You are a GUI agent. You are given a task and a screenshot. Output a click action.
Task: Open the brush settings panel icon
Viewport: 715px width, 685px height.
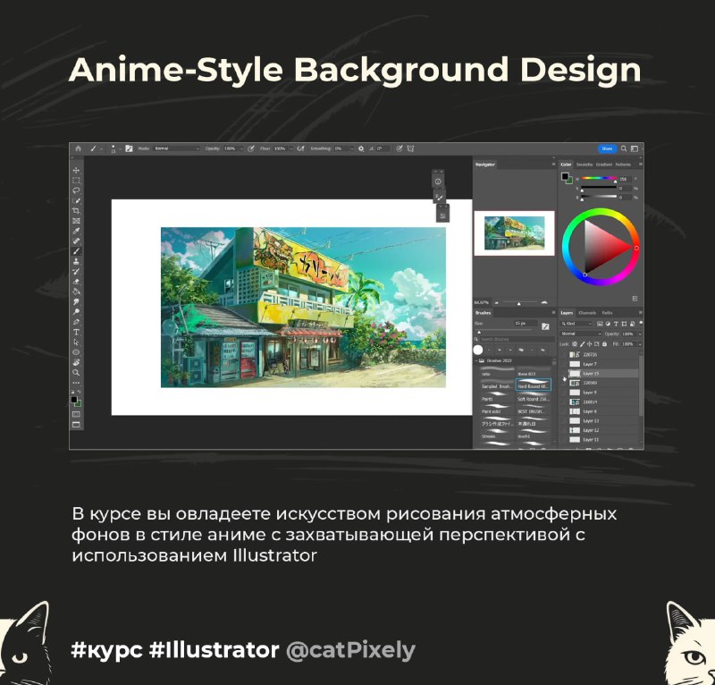(x=129, y=148)
